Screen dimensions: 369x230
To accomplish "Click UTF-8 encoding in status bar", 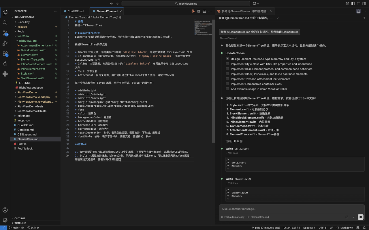I will [322, 228].
